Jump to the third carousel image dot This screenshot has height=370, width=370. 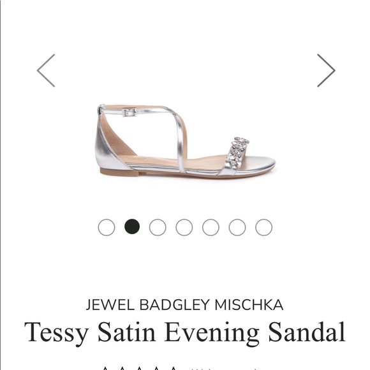158,227
